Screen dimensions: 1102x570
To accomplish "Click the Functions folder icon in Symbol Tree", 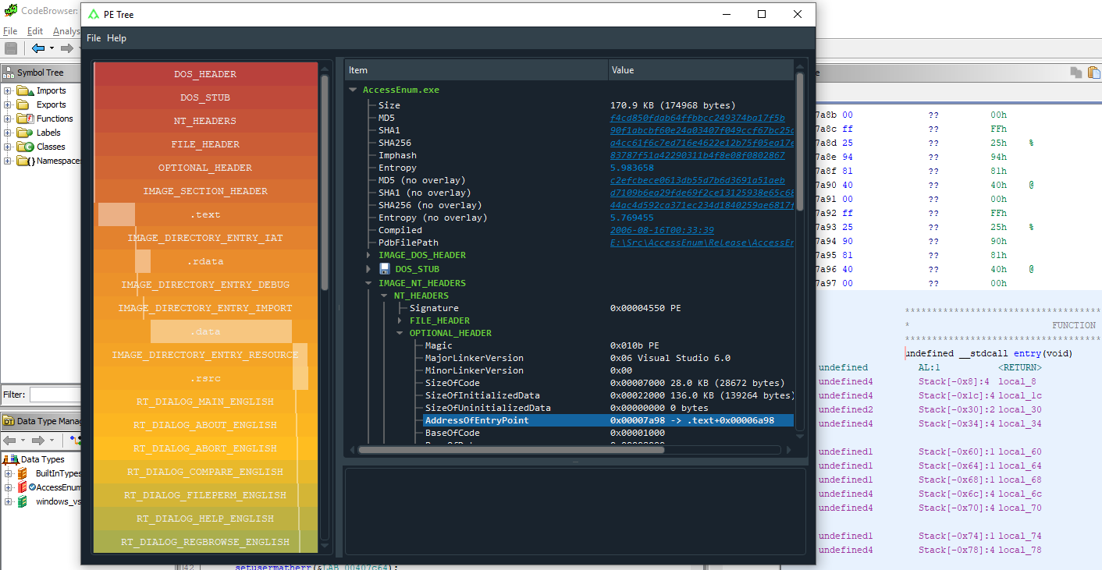I will tap(25, 119).
